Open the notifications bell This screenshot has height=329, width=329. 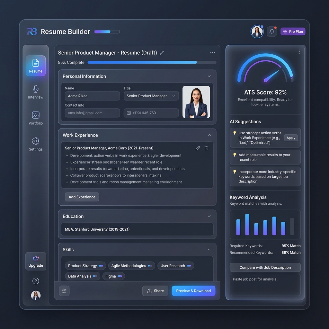272,32
